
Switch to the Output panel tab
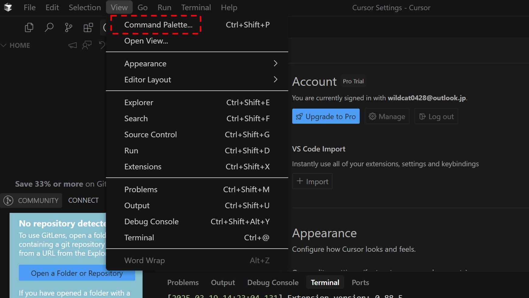click(223, 282)
